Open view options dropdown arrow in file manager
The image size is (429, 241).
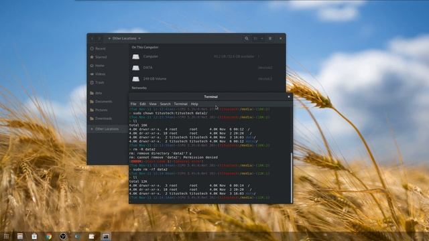coord(262,39)
